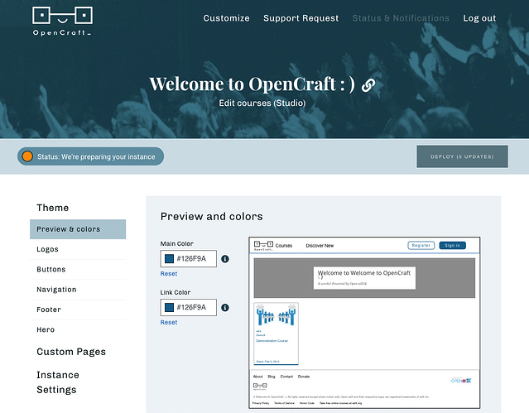This screenshot has height=413, width=529.
Task: Click the Link Color hex input field
Action: pos(189,307)
